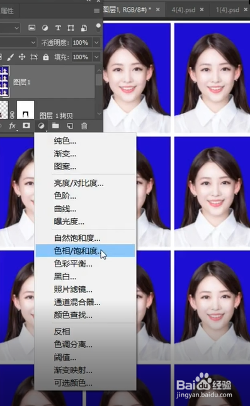Screen dimensions: 250x406
Task: Filter layers by smart object icon
Action: pos(84,28)
